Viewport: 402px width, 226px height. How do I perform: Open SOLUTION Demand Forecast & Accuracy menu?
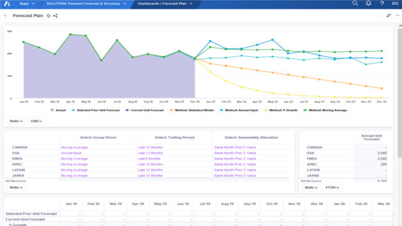(86, 4)
